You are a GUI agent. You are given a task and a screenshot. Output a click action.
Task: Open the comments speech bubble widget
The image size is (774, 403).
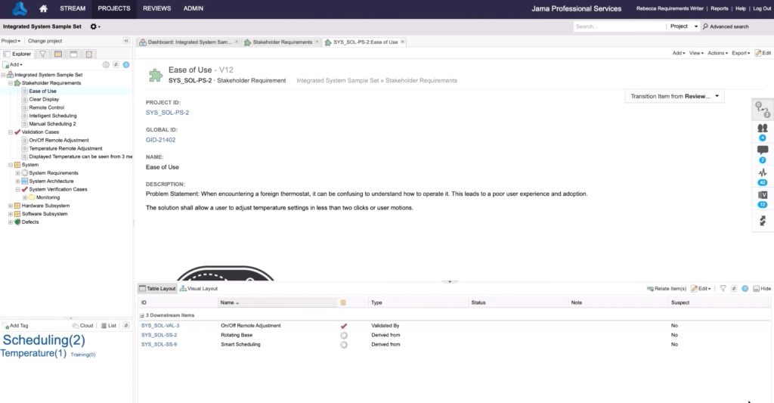pyautogui.click(x=763, y=151)
